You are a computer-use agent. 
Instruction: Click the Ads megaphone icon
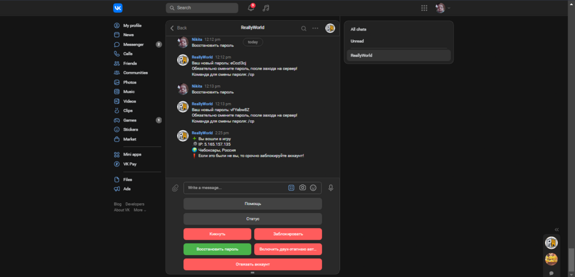click(x=117, y=189)
